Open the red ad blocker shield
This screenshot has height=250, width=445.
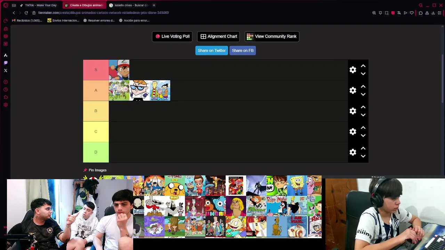click(x=393, y=13)
